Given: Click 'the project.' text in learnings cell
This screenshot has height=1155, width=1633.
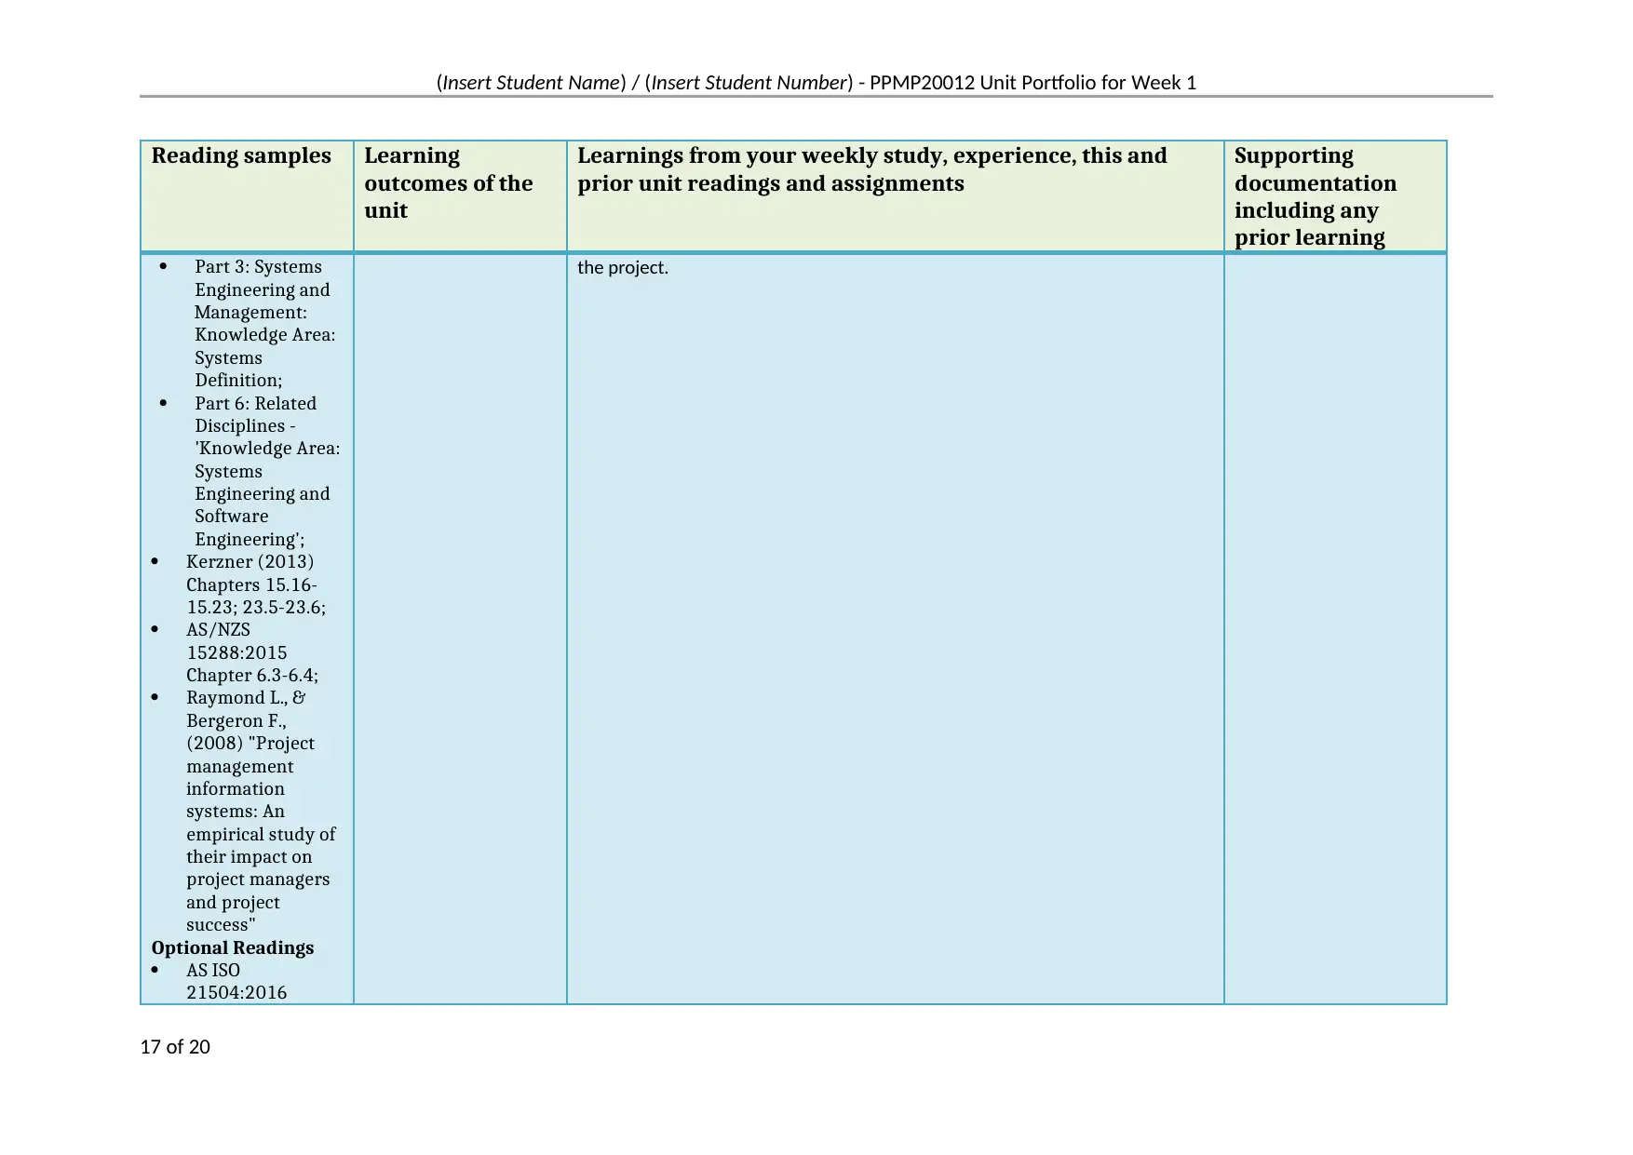Looking at the screenshot, I should pos(623,268).
